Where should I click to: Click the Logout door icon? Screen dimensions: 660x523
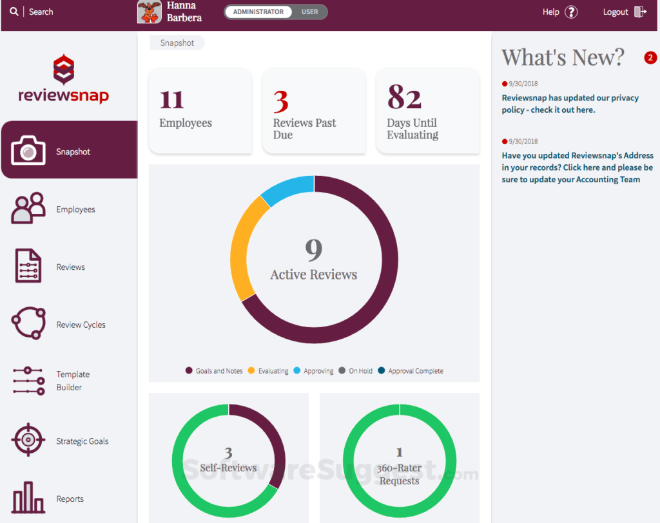(640, 12)
